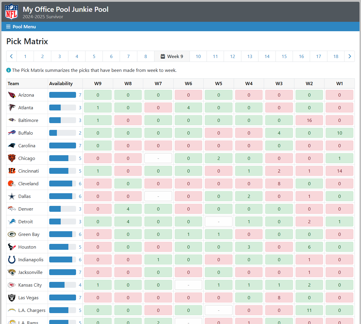Go to previous weeks with left chevron
The image size is (361, 324).
pyautogui.click(x=11, y=56)
